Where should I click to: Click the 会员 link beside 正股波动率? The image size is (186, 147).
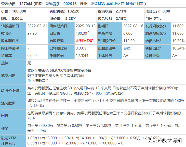(127, 48)
